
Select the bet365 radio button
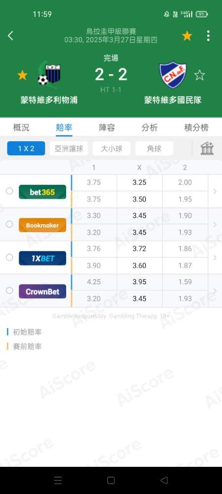click(9, 191)
